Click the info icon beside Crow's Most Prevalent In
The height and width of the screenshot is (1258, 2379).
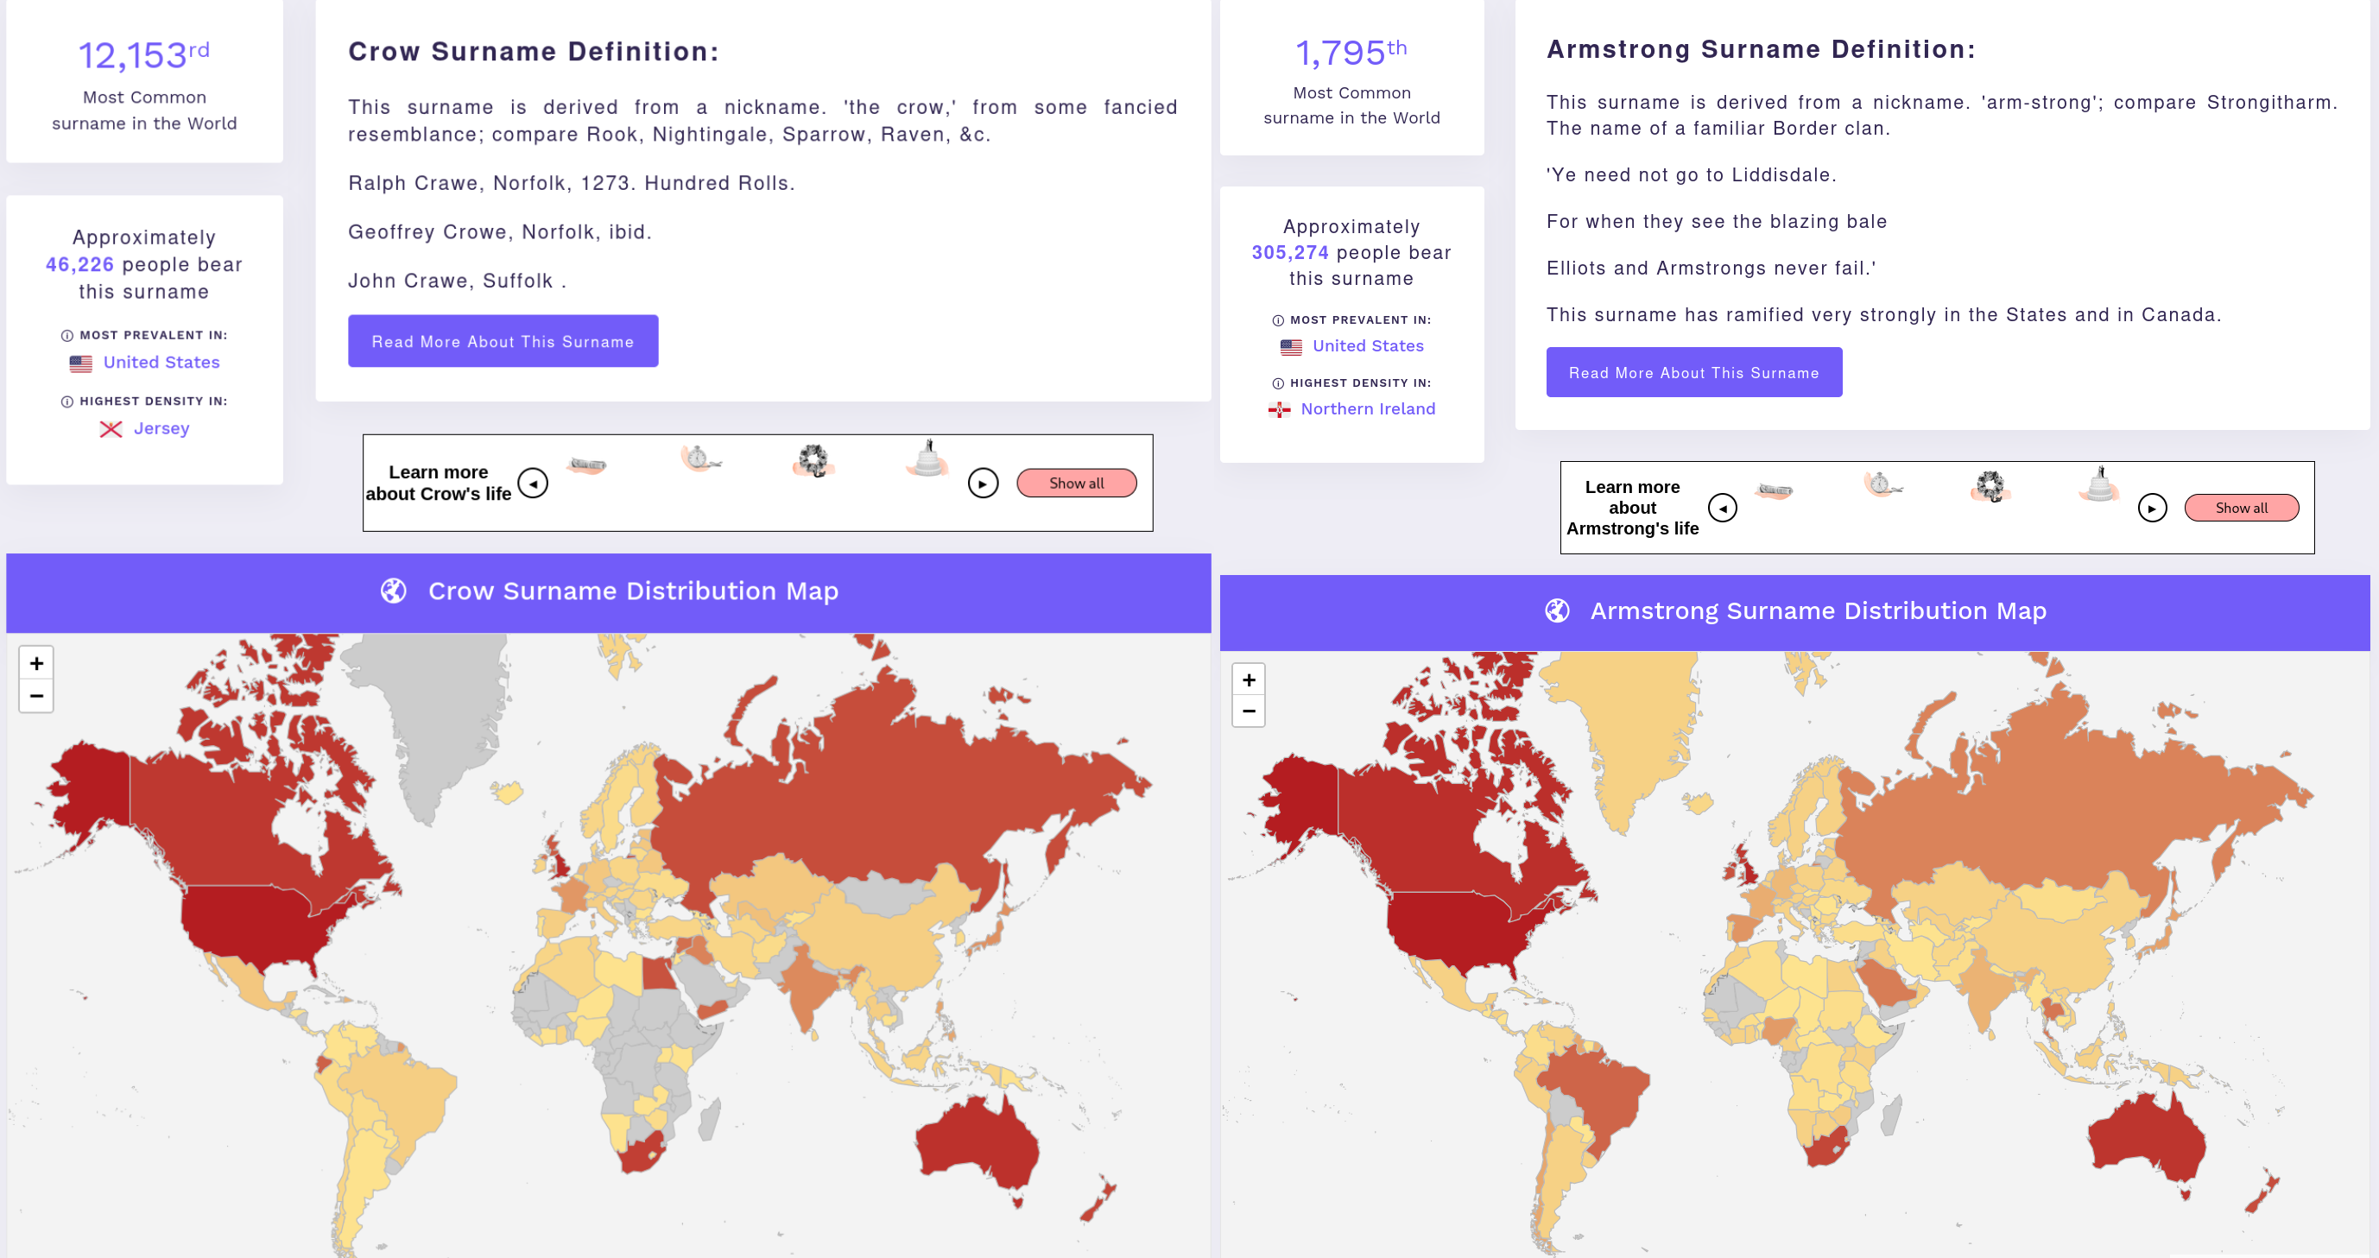click(x=67, y=336)
